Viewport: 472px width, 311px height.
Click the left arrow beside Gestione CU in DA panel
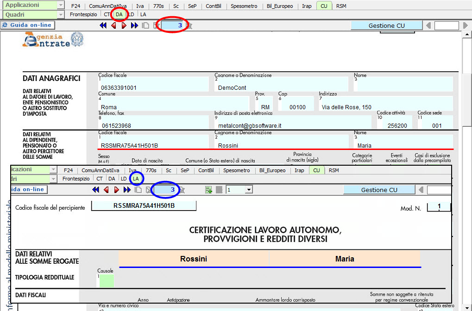[428, 25]
